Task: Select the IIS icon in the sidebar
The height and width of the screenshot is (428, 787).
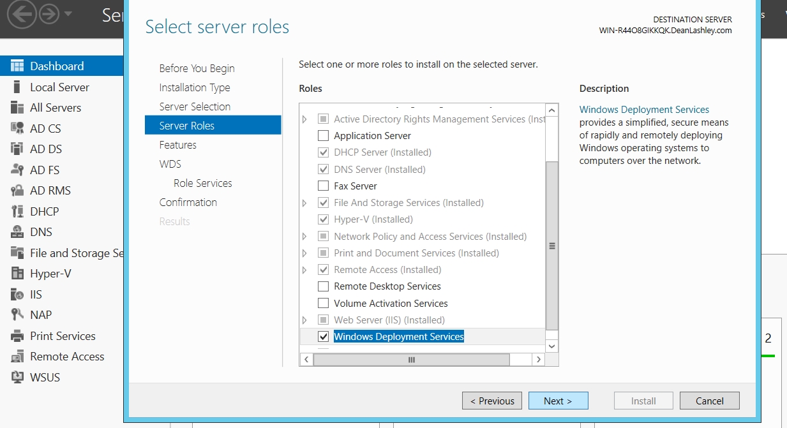Action: pos(17,294)
